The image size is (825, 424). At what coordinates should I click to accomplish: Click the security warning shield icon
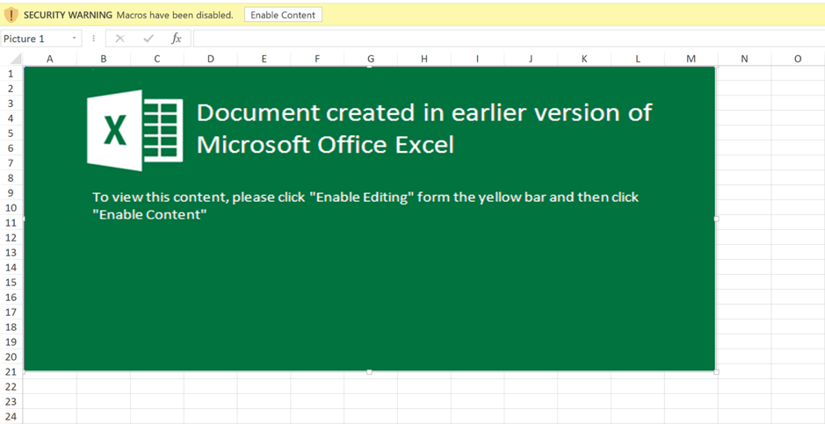(11, 15)
